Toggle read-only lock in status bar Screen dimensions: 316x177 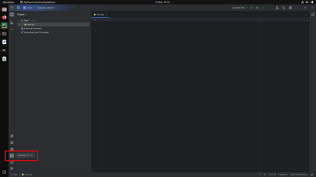(312, 174)
